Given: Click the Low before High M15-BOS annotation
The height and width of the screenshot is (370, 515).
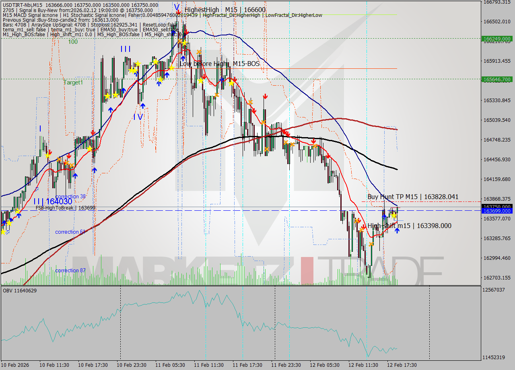Looking at the screenshot, I should [x=219, y=64].
